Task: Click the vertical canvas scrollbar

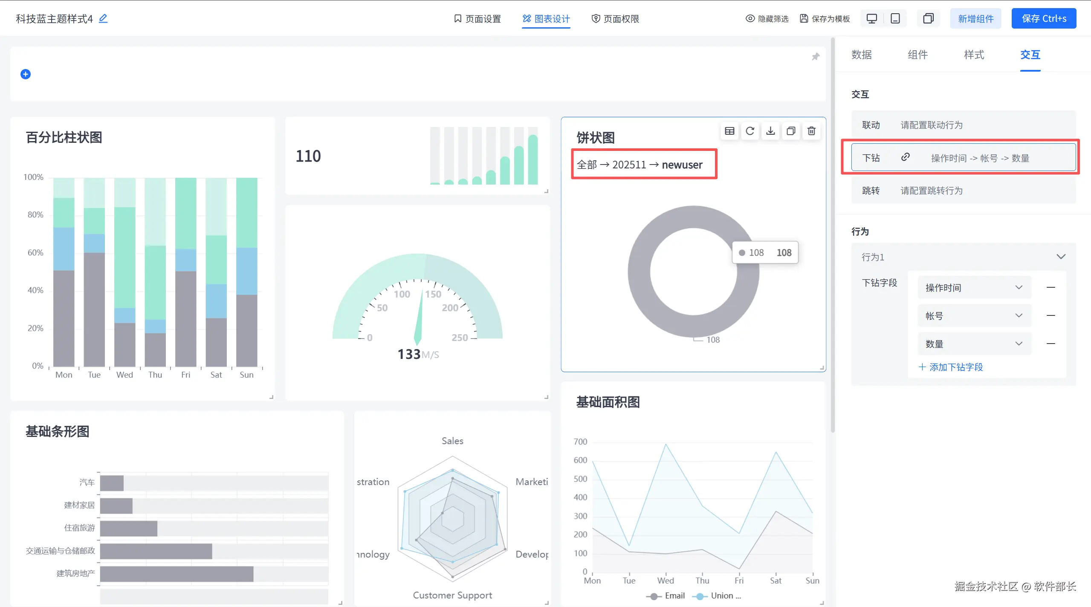Action: click(x=833, y=234)
